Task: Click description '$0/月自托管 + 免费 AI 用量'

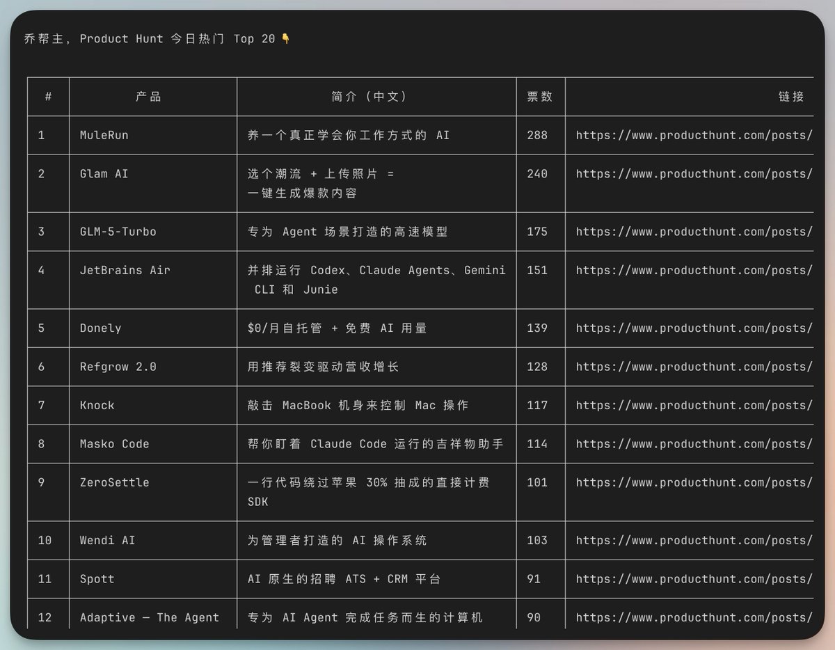Action: [337, 328]
